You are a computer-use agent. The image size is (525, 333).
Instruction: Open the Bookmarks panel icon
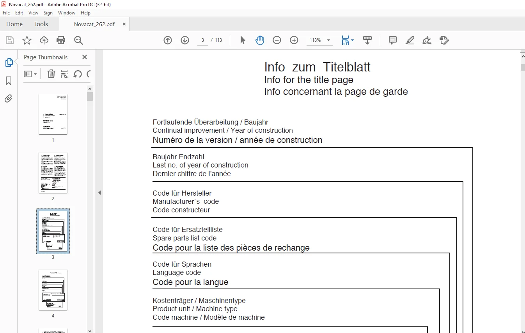pos(9,81)
